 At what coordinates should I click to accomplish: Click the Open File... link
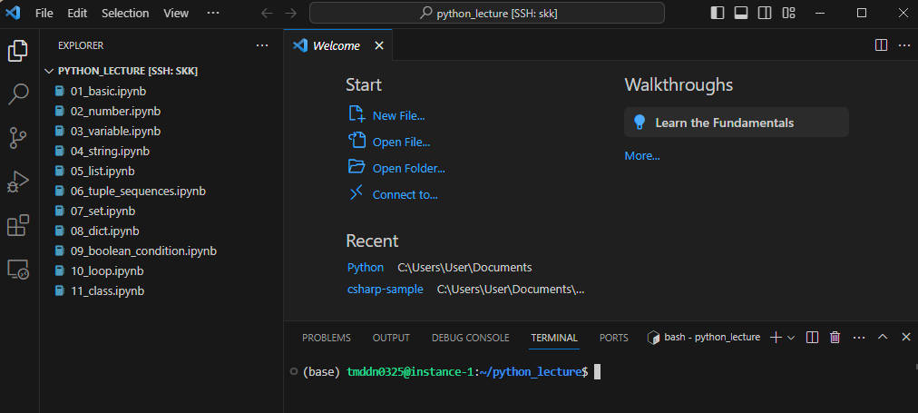click(x=401, y=143)
